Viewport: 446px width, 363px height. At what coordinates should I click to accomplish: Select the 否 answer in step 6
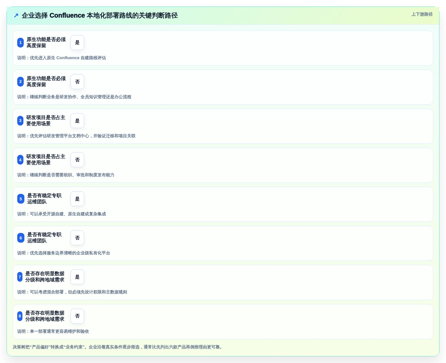click(x=77, y=238)
